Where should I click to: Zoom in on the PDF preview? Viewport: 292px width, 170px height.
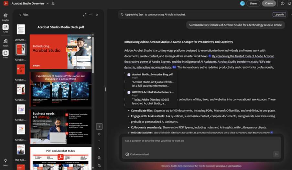click(x=99, y=158)
